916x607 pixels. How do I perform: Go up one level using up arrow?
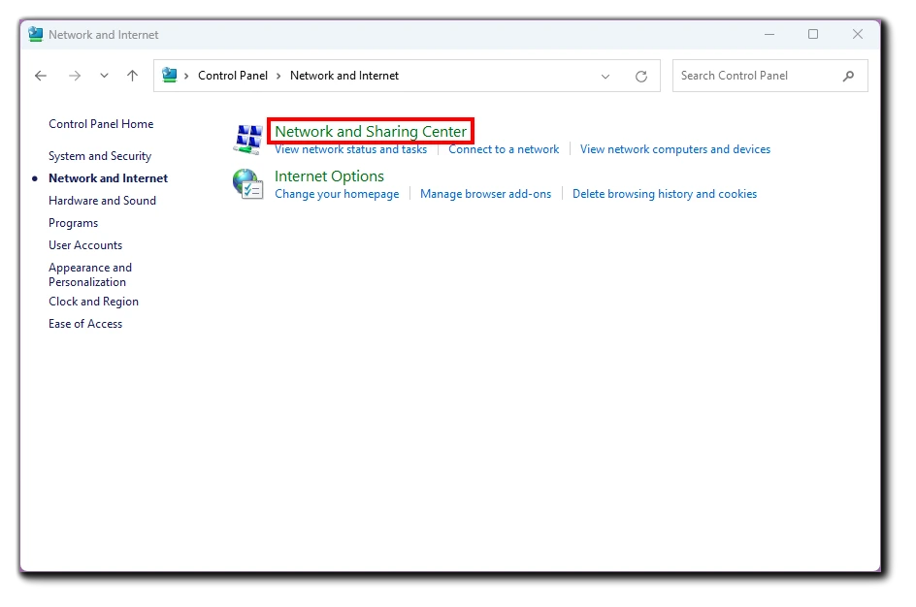[x=133, y=76]
